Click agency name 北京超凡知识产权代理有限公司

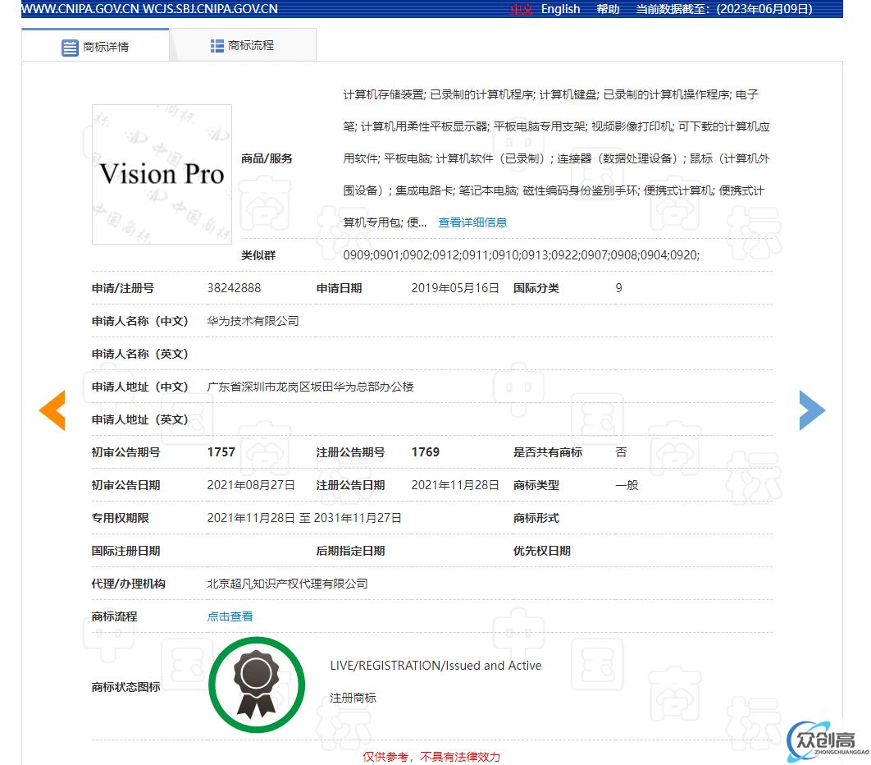point(287,584)
